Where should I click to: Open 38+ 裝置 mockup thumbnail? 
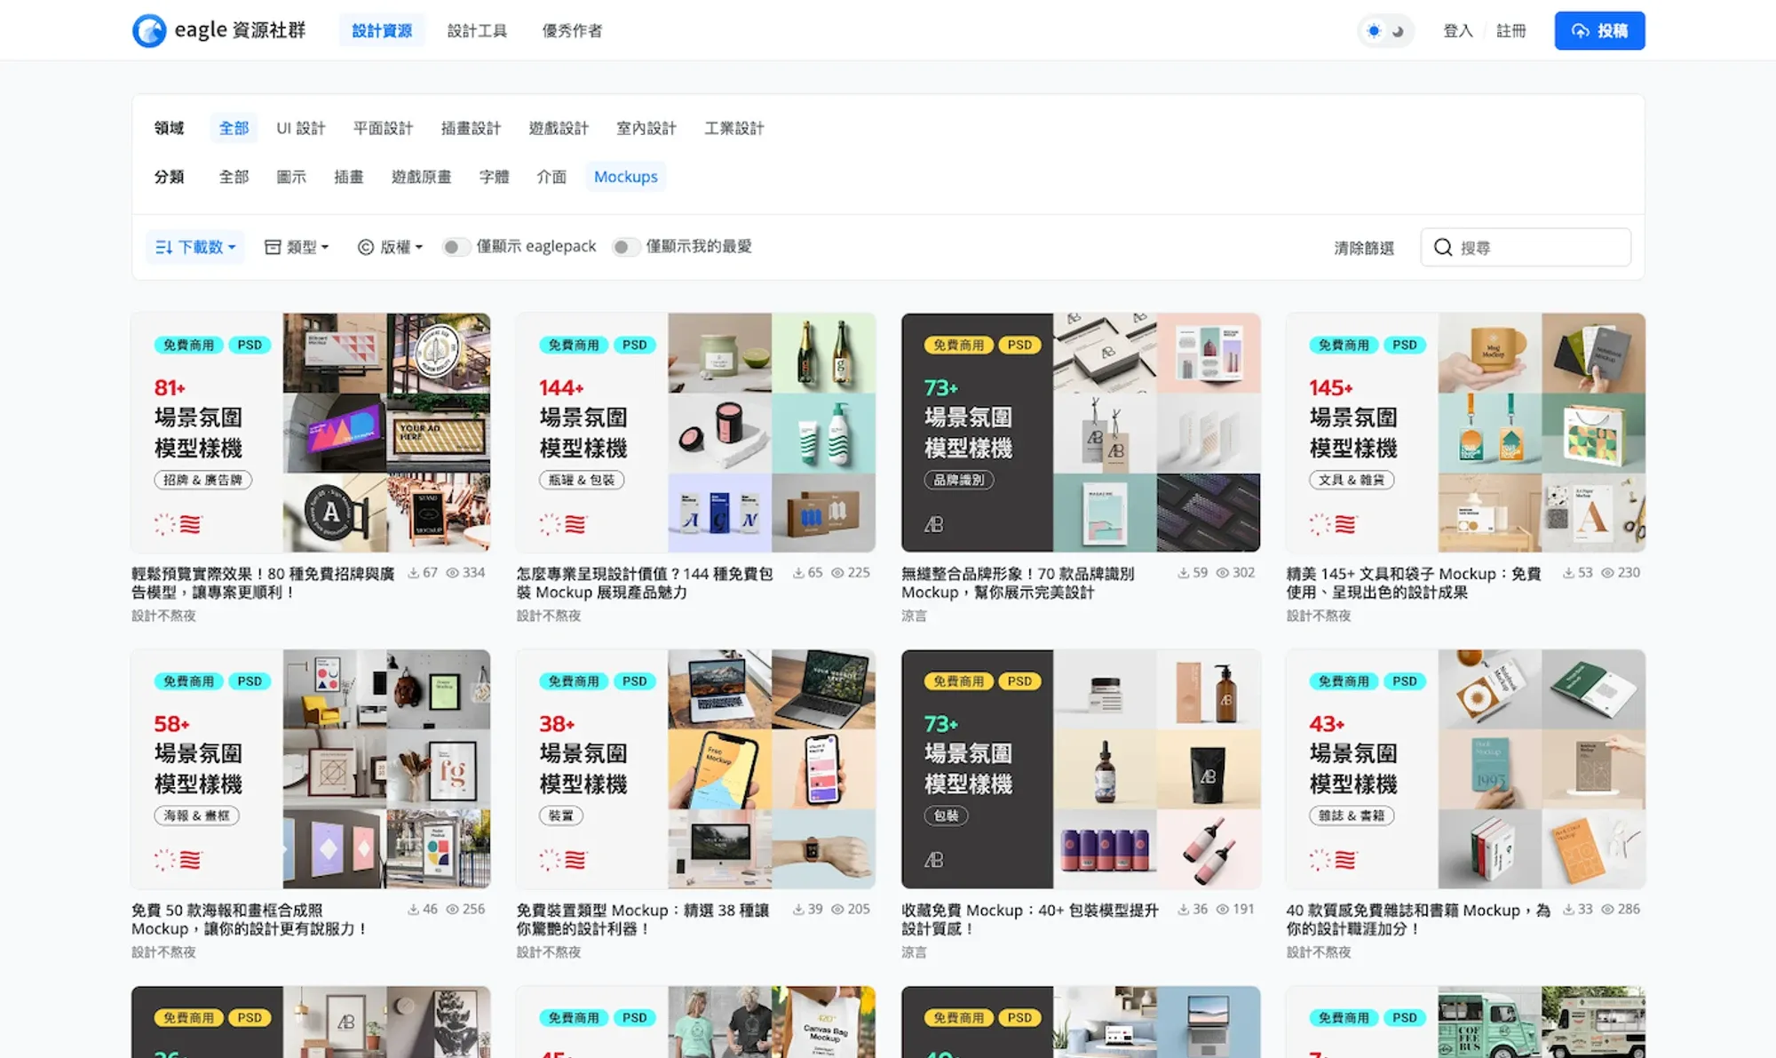click(695, 769)
